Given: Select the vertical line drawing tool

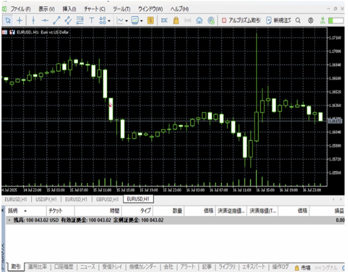Looking at the screenshot, I should tap(33, 20).
